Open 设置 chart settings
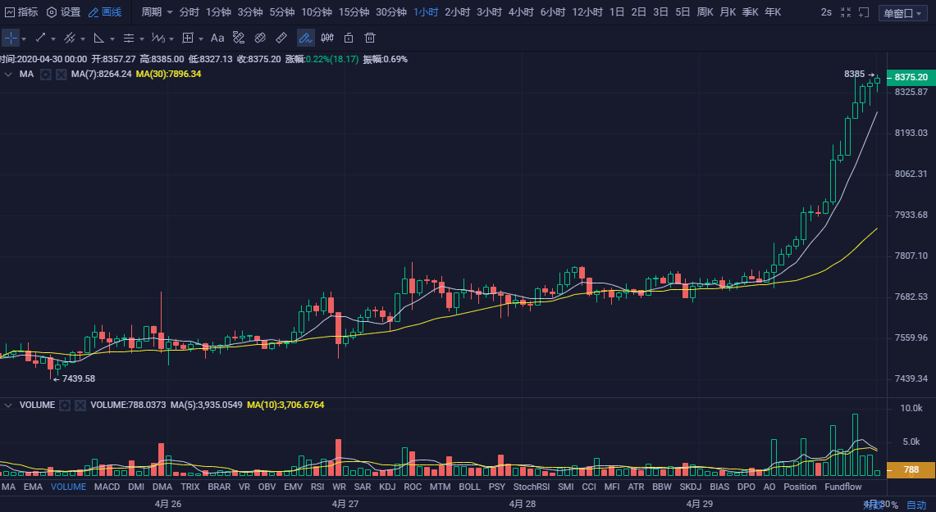Screen dimensions: 936x512 (63, 12)
